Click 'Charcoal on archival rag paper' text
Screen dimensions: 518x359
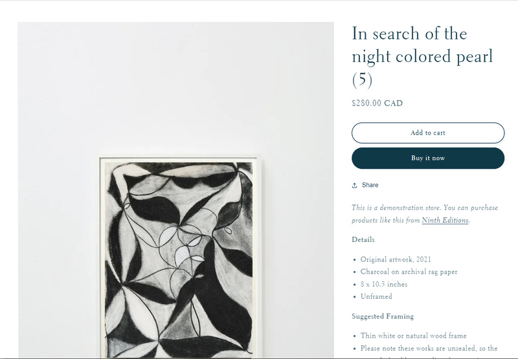(409, 272)
